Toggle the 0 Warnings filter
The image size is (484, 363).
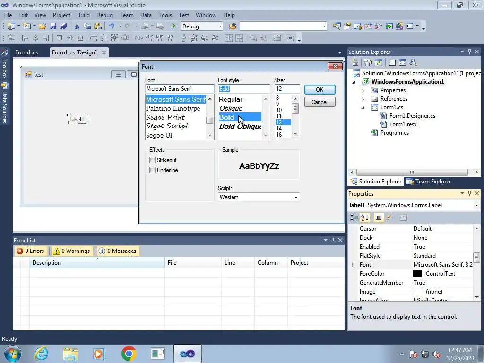point(72,251)
